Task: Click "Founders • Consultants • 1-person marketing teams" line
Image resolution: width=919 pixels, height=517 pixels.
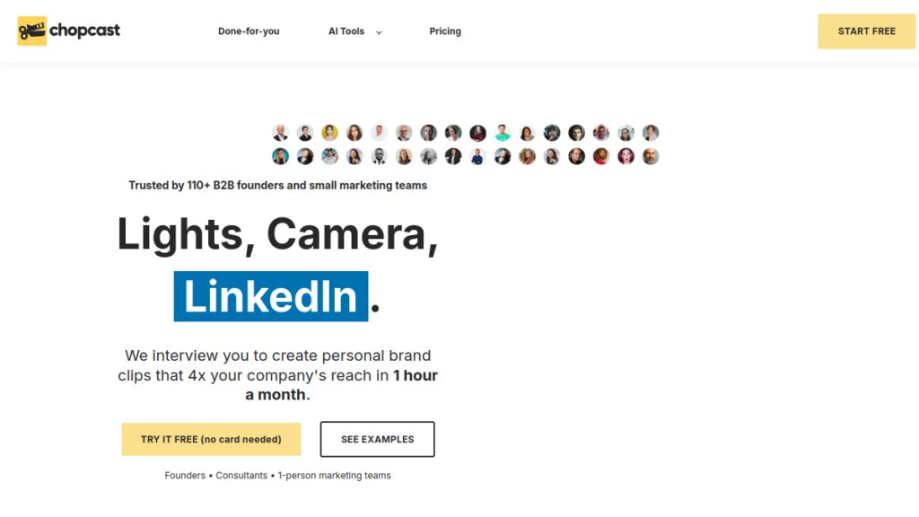Action: (x=278, y=476)
